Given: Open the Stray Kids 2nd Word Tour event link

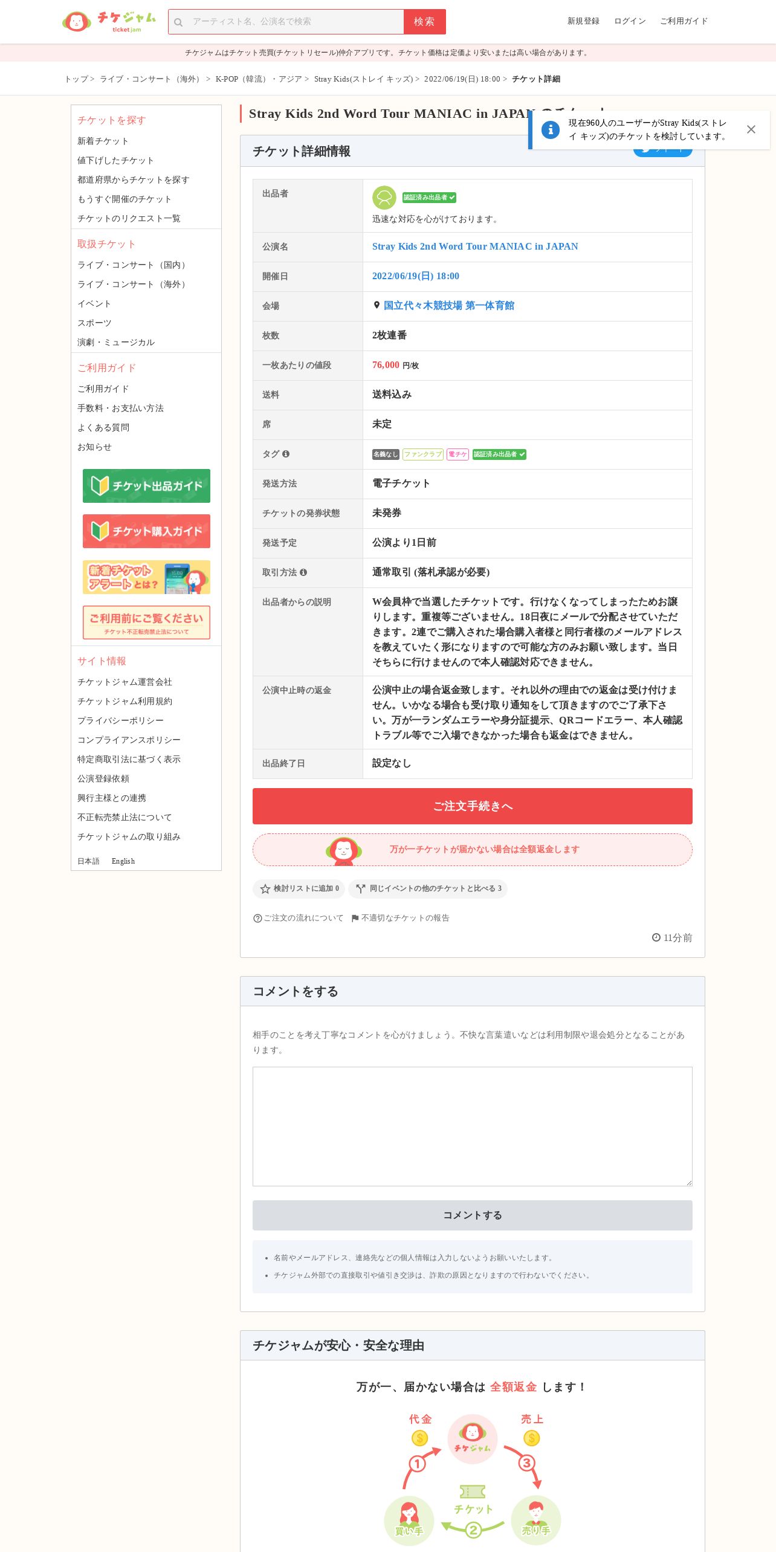Looking at the screenshot, I should tap(475, 247).
